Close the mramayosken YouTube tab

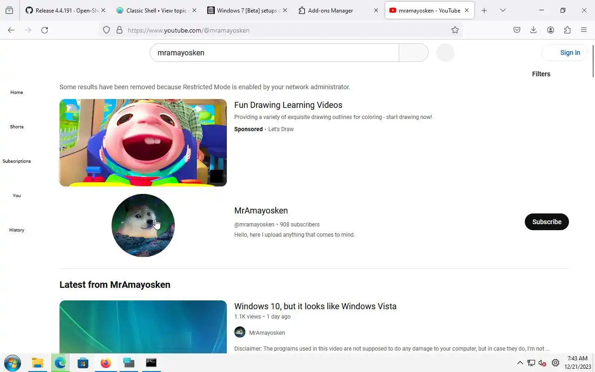click(467, 10)
